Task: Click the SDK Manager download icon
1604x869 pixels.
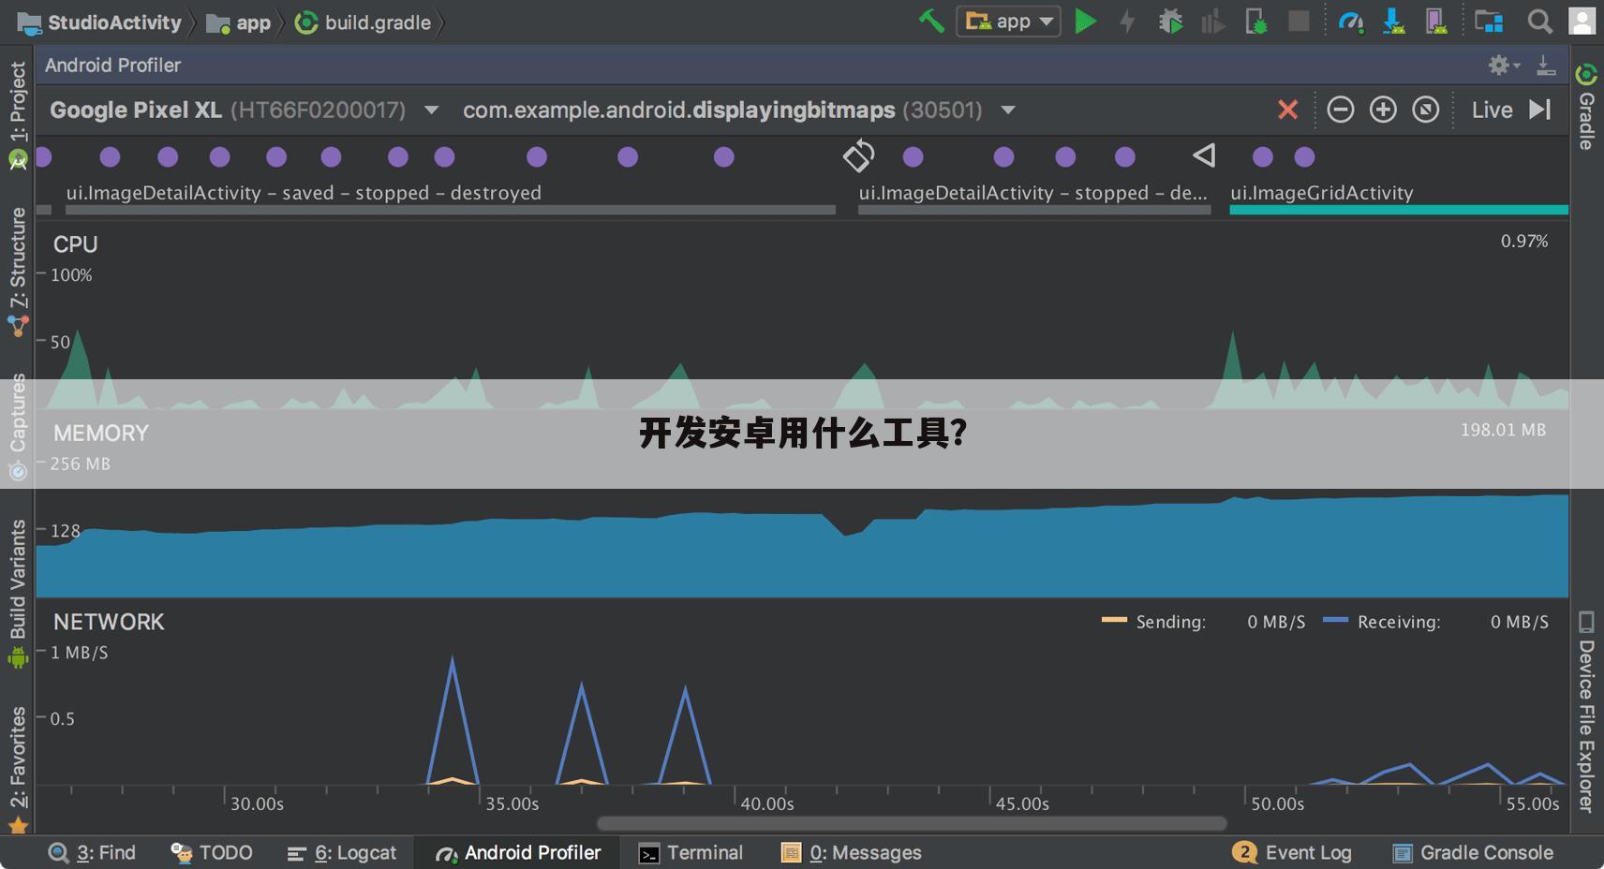Action: (1393, 22)
